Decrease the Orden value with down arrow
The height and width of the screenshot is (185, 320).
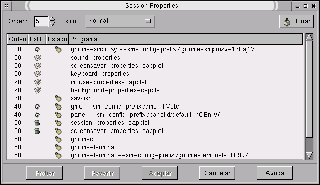coord(52,24)
